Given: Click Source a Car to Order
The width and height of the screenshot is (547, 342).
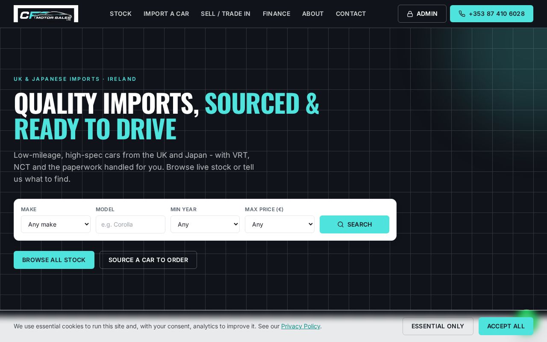Looking at the screenshot, I should tap(148, 260).
